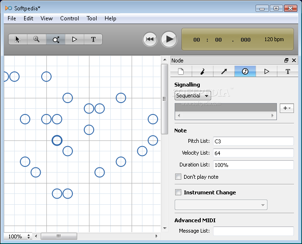The height and width of the screenshot is (244, 302).
Task: Click the canvas scroll left arrow
Action: point(36,236)
